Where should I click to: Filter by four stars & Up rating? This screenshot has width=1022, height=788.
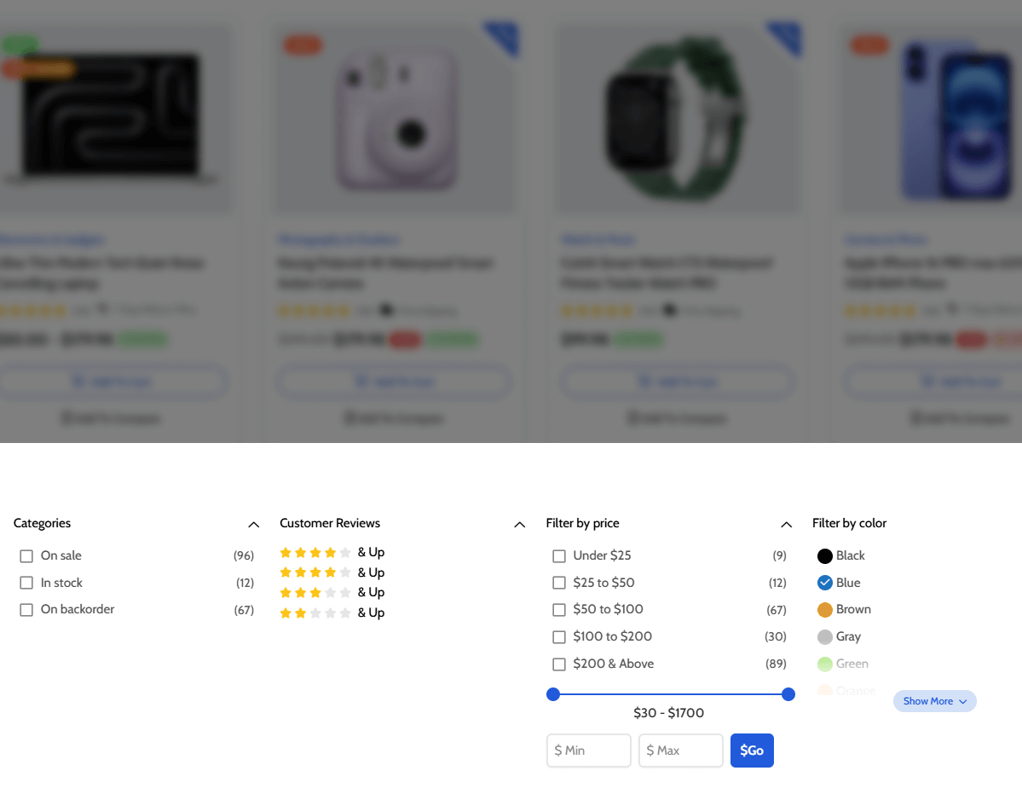coord(332,552)
